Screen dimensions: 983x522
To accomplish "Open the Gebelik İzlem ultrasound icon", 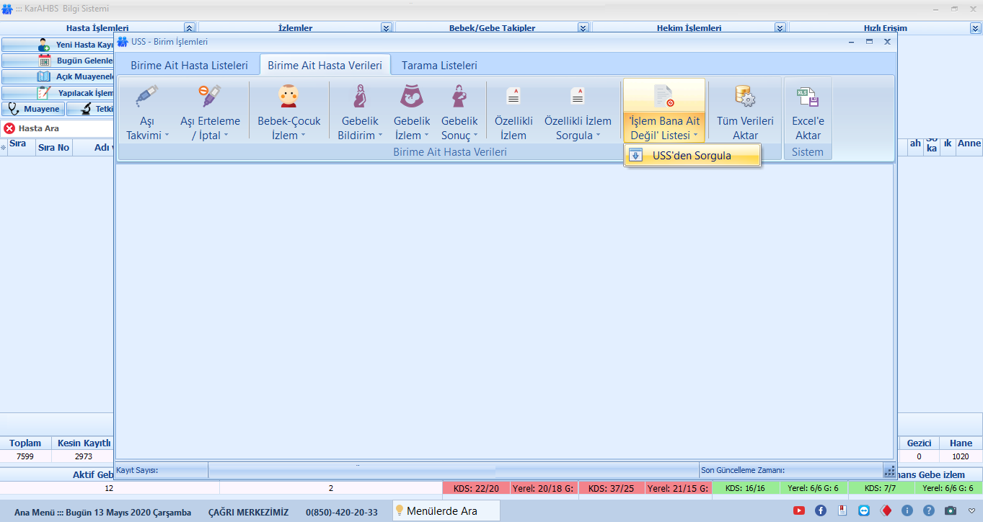I will [411, 97].
